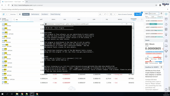The height and width of the screenshot is (96, 170).
Task: Click the SELL/BUY technical analysis gauge
Action: click(154, 62)
